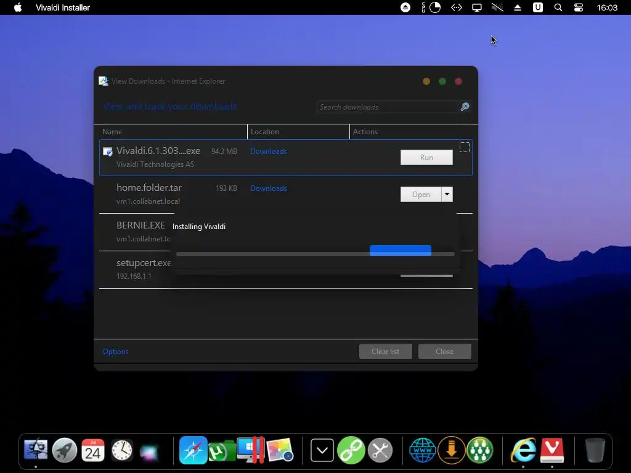The image size is (631, 473).
Task: Open Finder from the dock
Action: tap(36, 450)
